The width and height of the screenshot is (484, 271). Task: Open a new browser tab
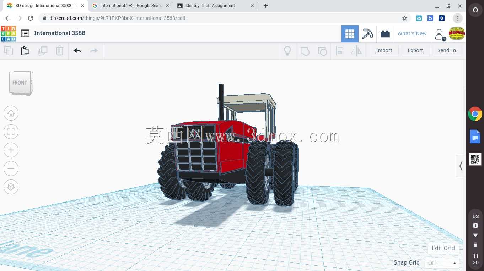[266, 6]
